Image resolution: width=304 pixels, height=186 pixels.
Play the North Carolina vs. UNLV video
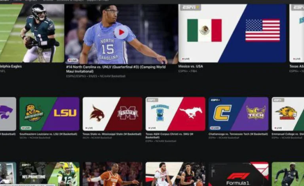tap(122, 32)
